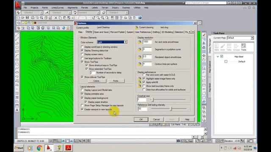
Task: Open the Color scheme dropdown
Action: tap(126, 42)
